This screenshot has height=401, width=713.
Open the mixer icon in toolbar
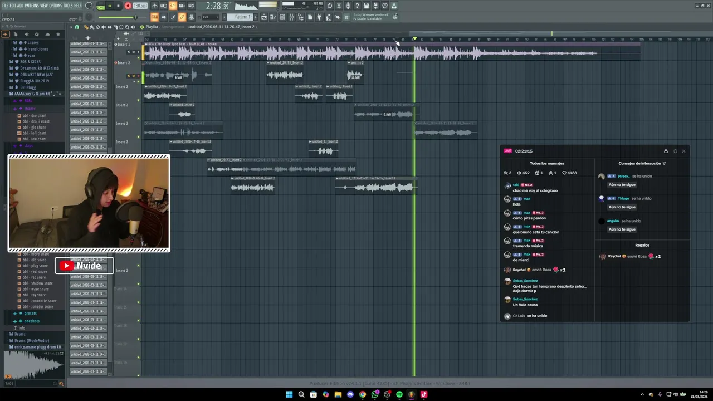292,17
